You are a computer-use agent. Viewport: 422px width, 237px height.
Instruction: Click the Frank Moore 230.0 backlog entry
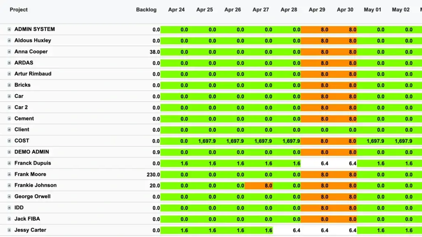152,174
